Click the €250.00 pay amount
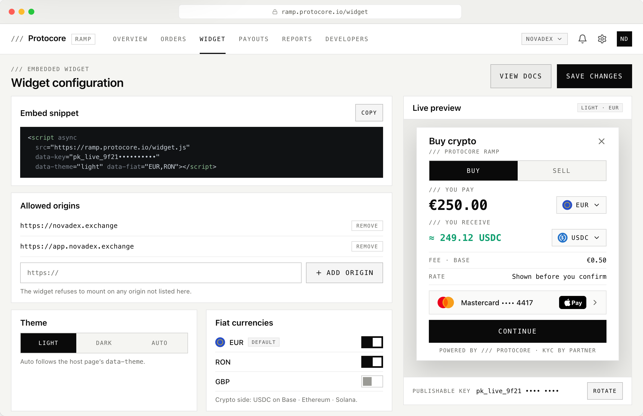Viewport: 643px width, 416px height. [x=458, y=205]
